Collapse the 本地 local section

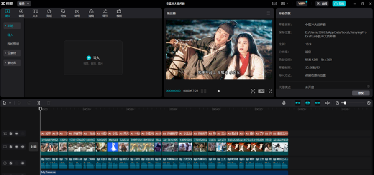(x=12, y=26)
